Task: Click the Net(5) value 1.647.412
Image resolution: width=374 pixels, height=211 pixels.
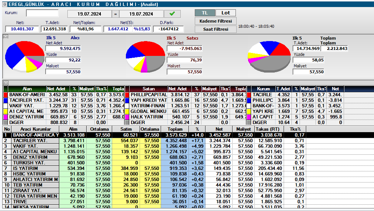Action: click(x=118, y=29)
